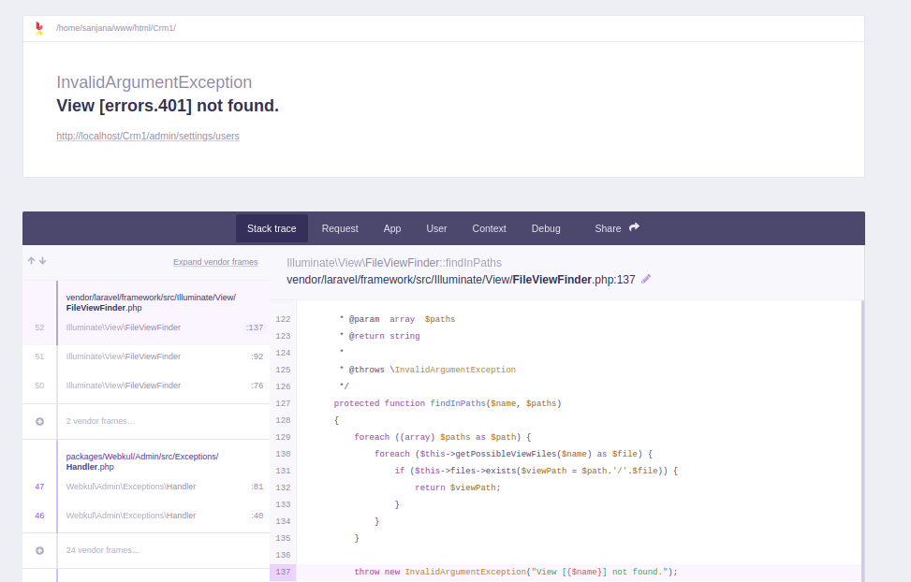Click the share arrow icon beside Share
911x582 pixels.
632,226
